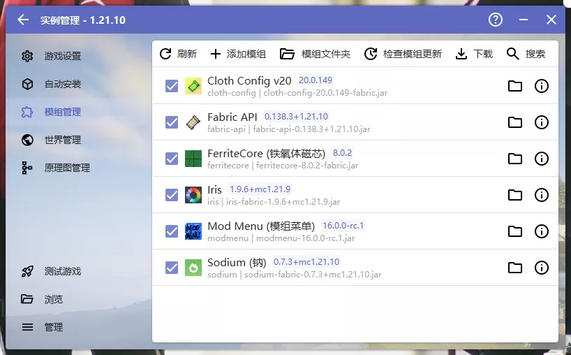This screenshot has width=571, height=355.
Task: Click the 实例管理 - 1.21.10 title
Action: click(x=83, y=20)
